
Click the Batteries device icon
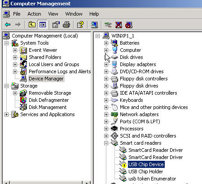pos(114,43)
